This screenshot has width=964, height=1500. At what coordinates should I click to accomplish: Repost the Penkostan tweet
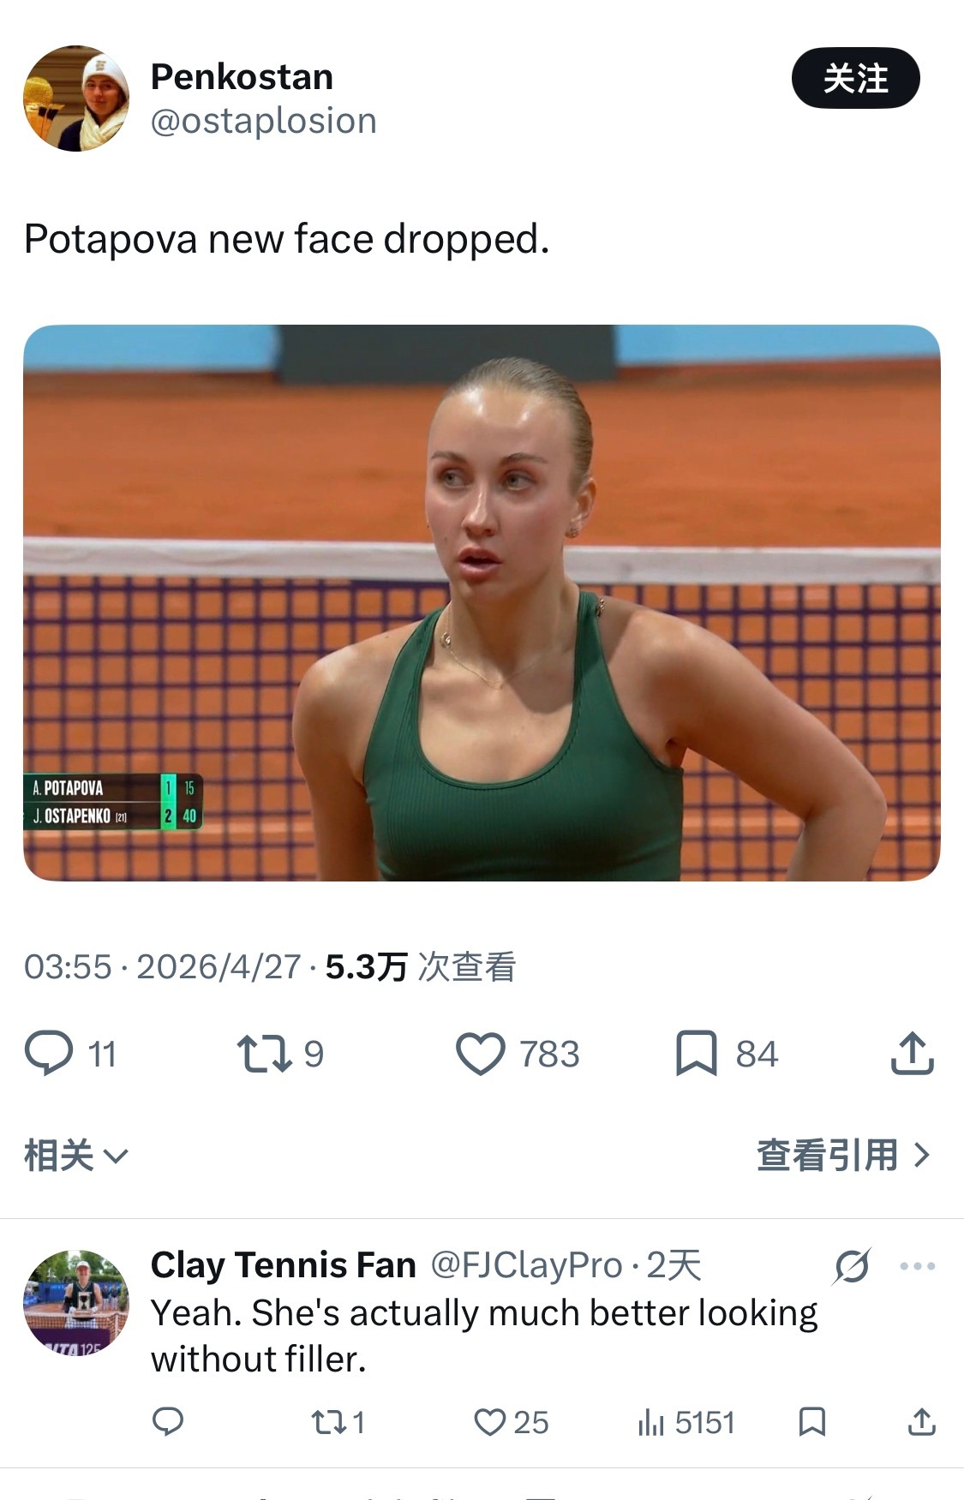[264, 1054]
